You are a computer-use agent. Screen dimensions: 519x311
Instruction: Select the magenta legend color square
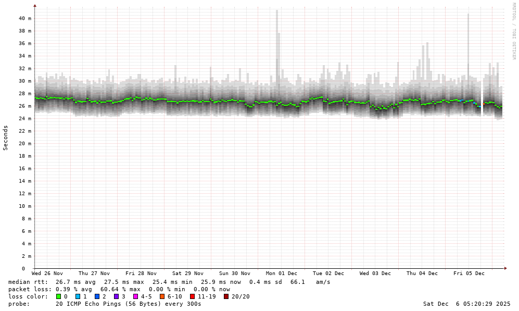click(135, 296)
